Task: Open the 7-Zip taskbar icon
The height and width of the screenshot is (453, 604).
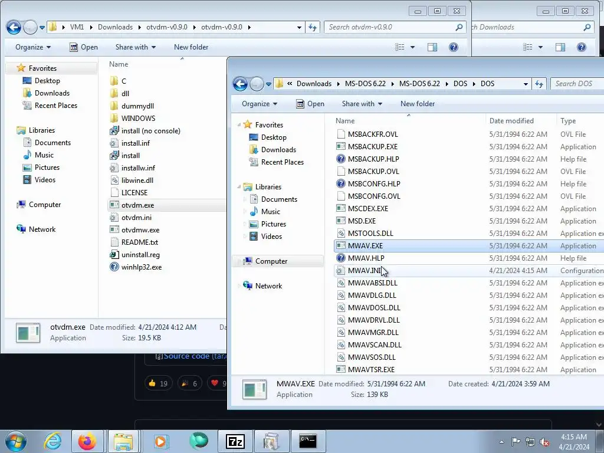Action: 235,441
